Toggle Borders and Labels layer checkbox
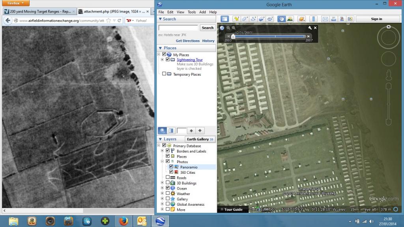 point(168,151)
